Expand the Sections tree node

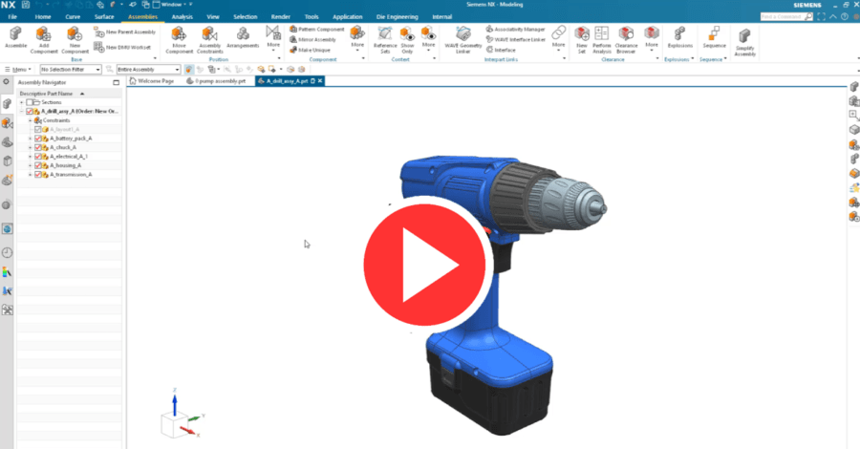coord(21,102)
